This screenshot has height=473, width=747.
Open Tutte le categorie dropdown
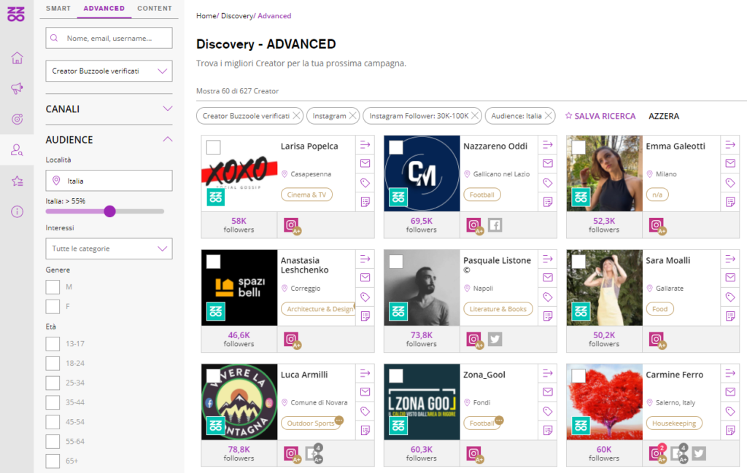click(109, 249)
